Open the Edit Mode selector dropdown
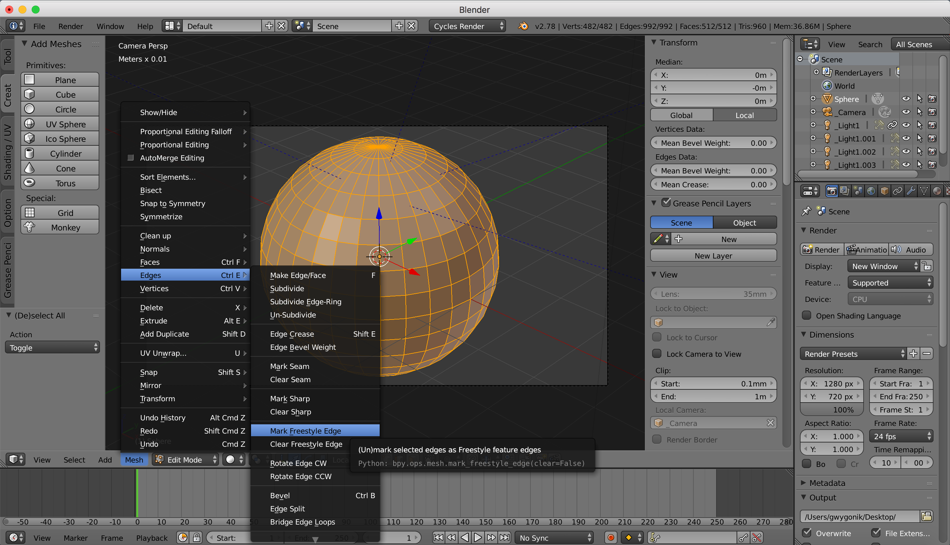This screenshot has height=545, width=950. [x=186, y=459]
